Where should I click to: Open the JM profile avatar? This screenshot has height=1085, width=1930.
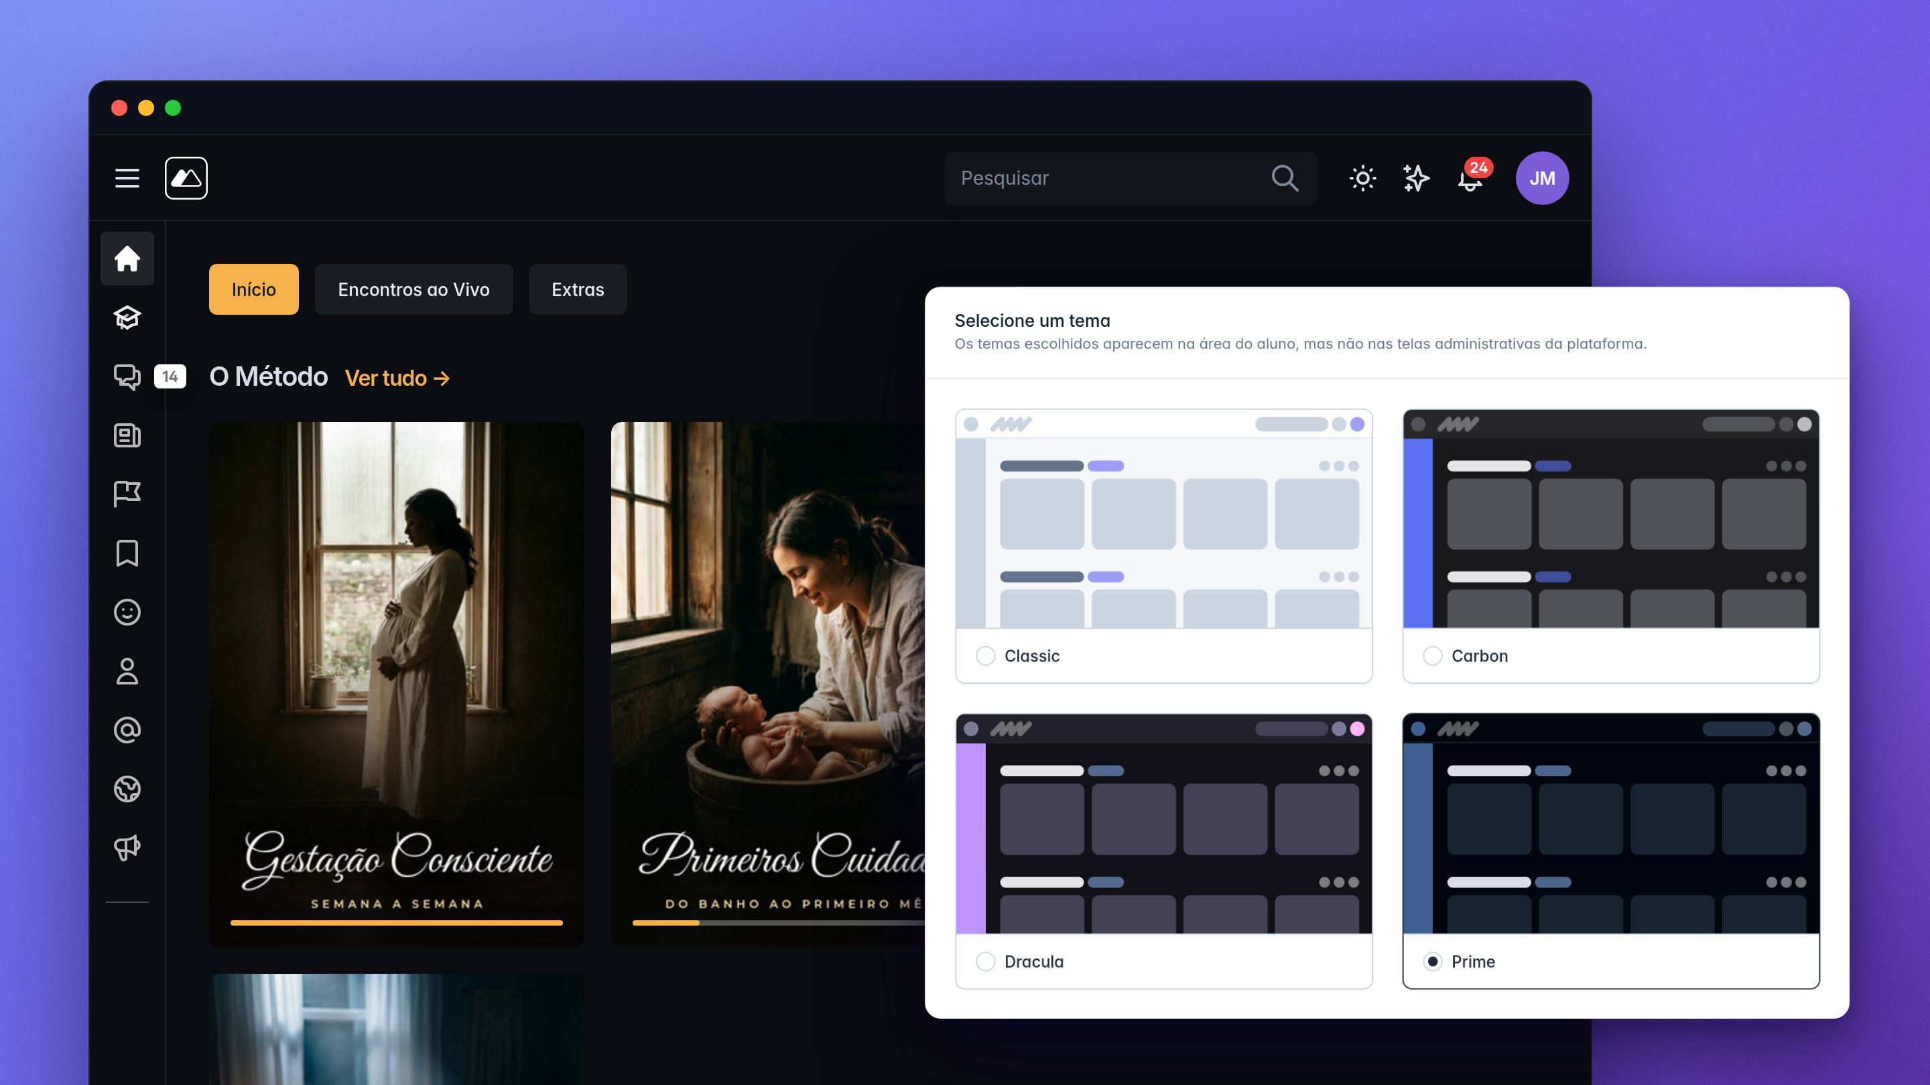[x=1542, y=178]
